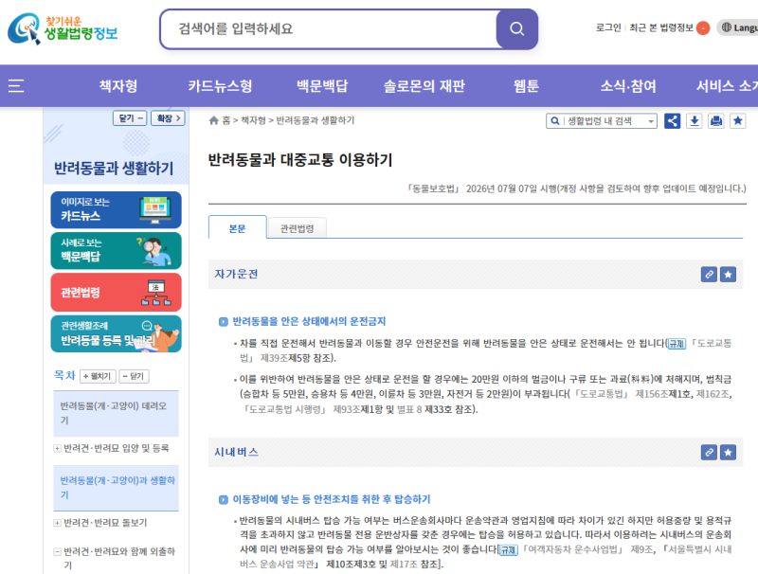Click 최근 본 법령정보 link
The width and height of the screenshot is (758, 574).
(x=660, y=28)
